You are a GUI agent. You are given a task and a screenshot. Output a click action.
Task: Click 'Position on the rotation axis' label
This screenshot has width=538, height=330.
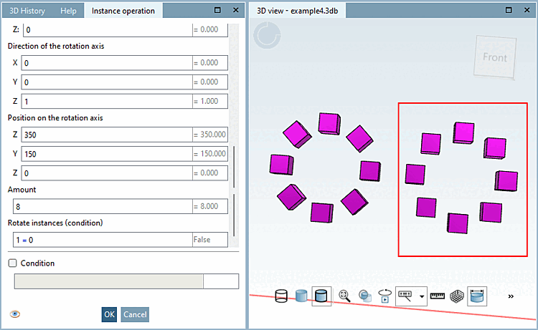(x=55, y=118)
